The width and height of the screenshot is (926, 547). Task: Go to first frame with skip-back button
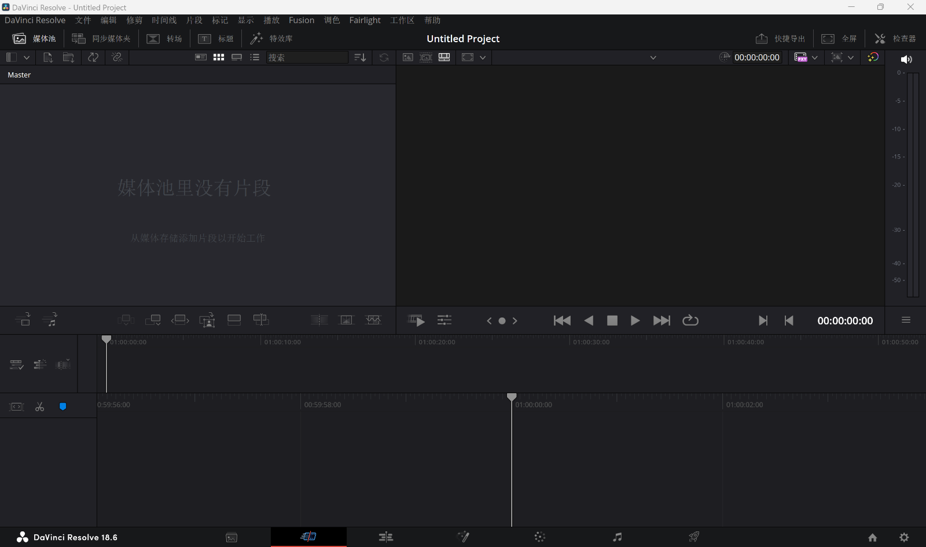(562, 320)
